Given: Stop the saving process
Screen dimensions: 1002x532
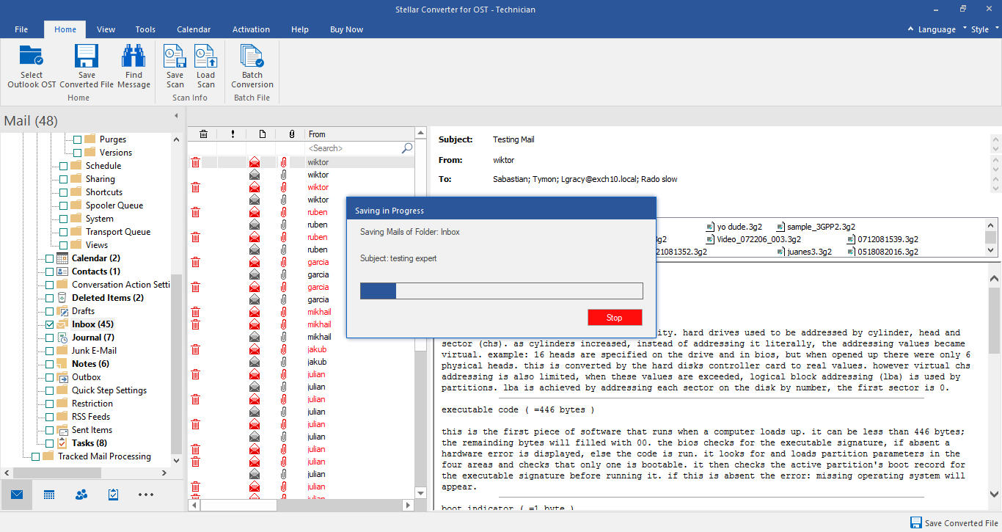Looking at the screenshot, I should [615, 317].
